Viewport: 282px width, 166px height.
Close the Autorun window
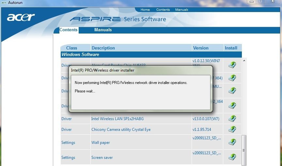(x=273, y=1)
